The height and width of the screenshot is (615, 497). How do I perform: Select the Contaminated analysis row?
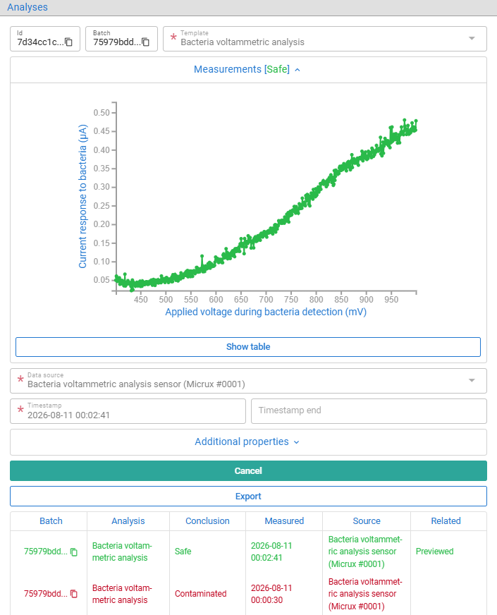[248, 594]
